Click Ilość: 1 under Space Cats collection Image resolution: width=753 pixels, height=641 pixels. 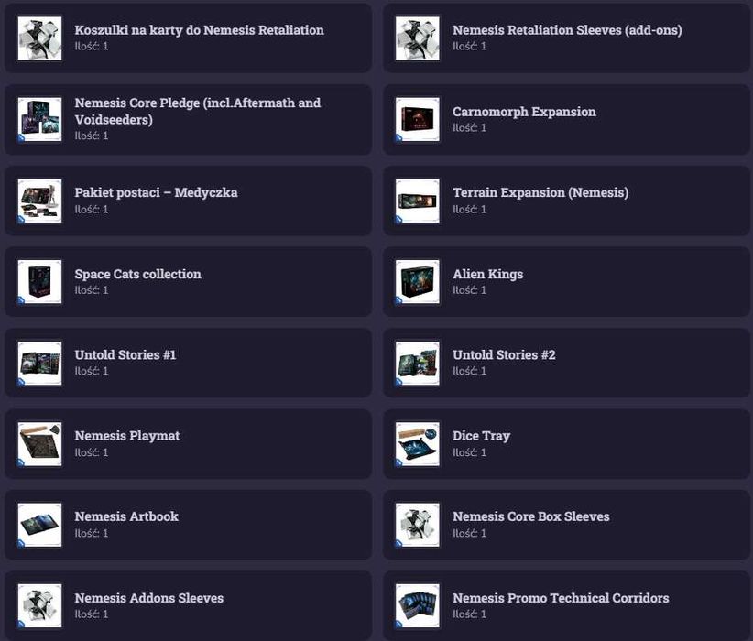pos(92,290)
